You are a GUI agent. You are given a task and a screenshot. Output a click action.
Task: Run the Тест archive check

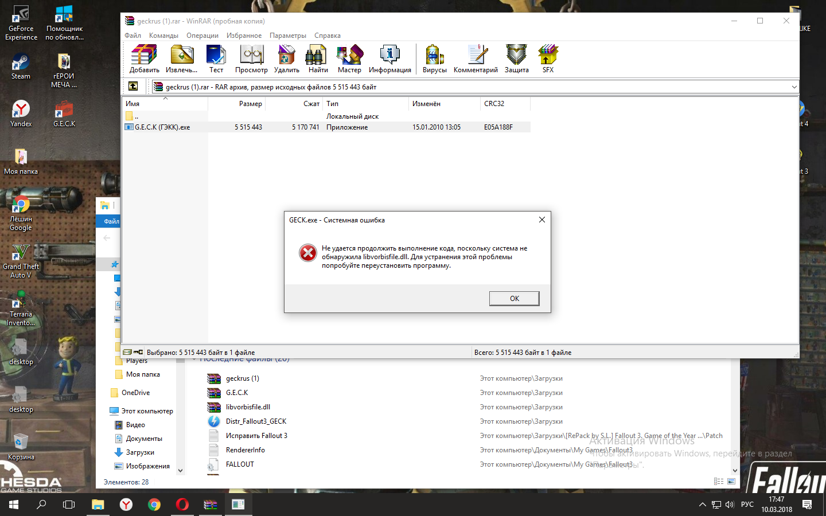pos(216,59)
